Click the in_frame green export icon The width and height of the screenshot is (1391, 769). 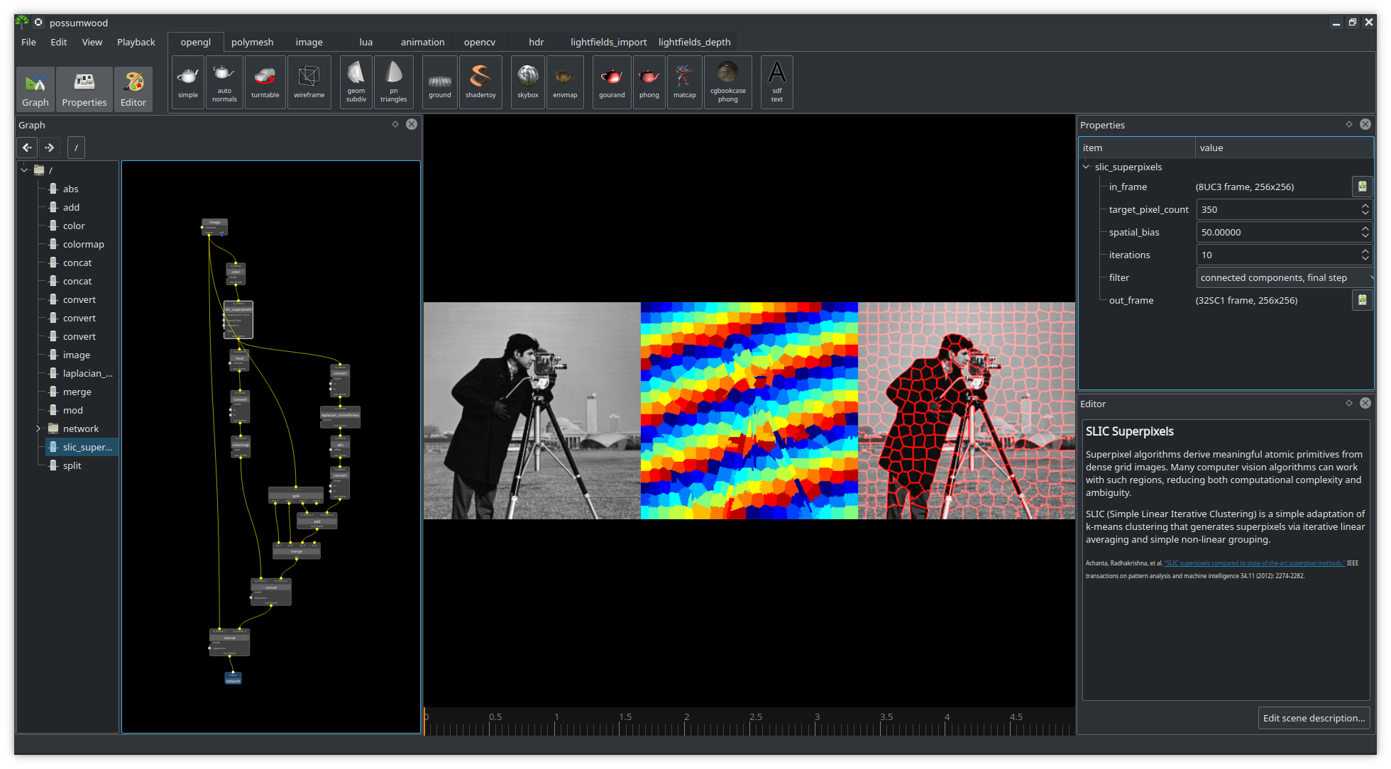click(1362, 187)
